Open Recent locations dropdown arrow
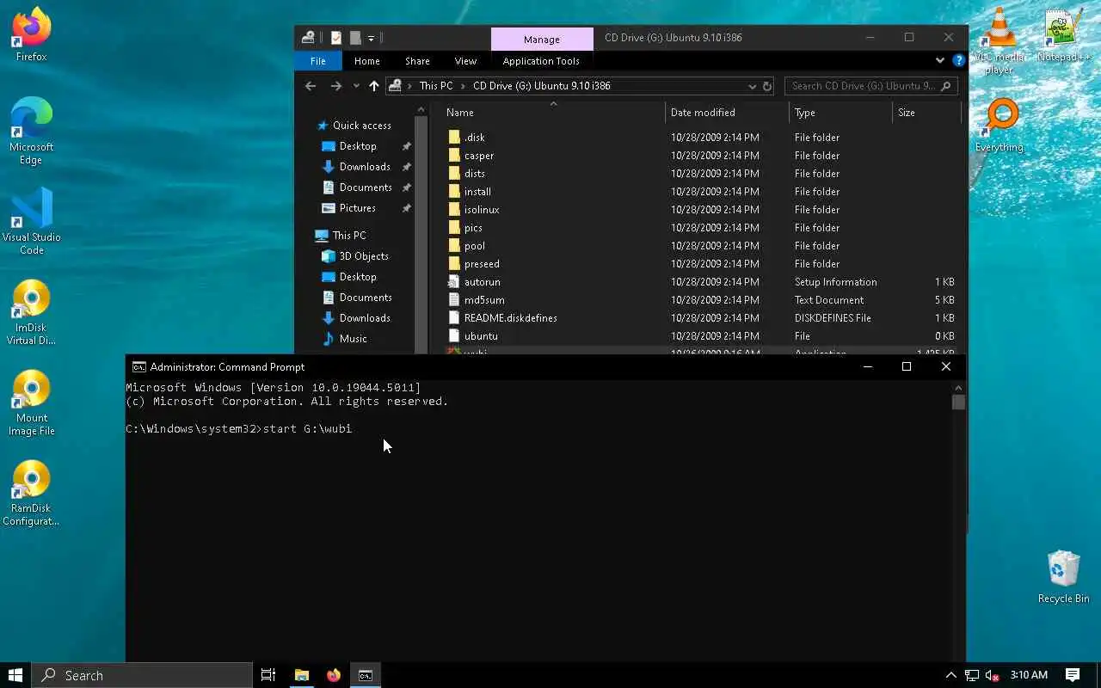This screenshot has width=1101, height=688. pyautogui.click(x=356, y=86)
